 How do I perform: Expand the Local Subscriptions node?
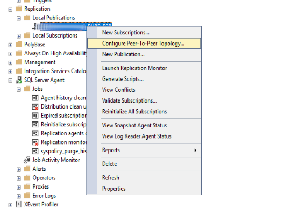19,36
